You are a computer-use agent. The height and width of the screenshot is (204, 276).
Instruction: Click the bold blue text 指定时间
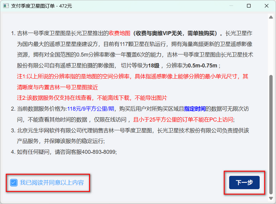[195, 109]
